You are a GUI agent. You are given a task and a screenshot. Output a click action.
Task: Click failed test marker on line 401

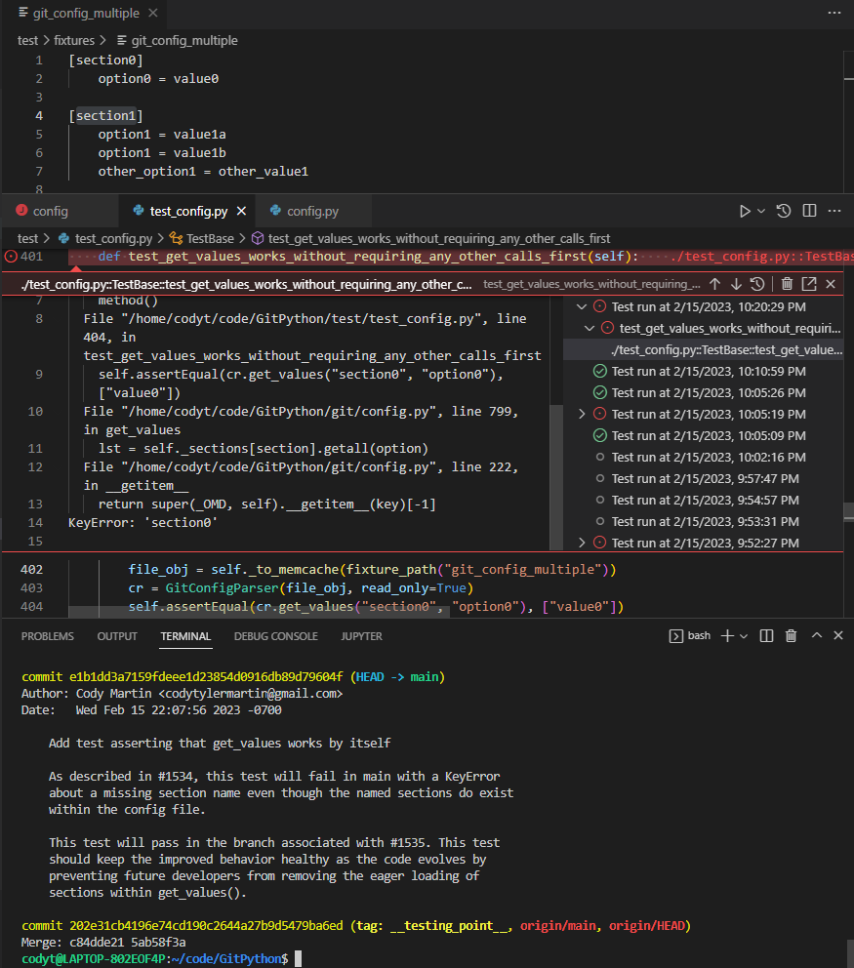coord(11,257)
